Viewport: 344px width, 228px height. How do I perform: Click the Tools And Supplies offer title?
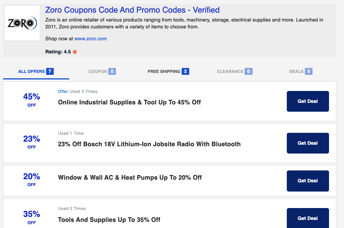(108, 220)
